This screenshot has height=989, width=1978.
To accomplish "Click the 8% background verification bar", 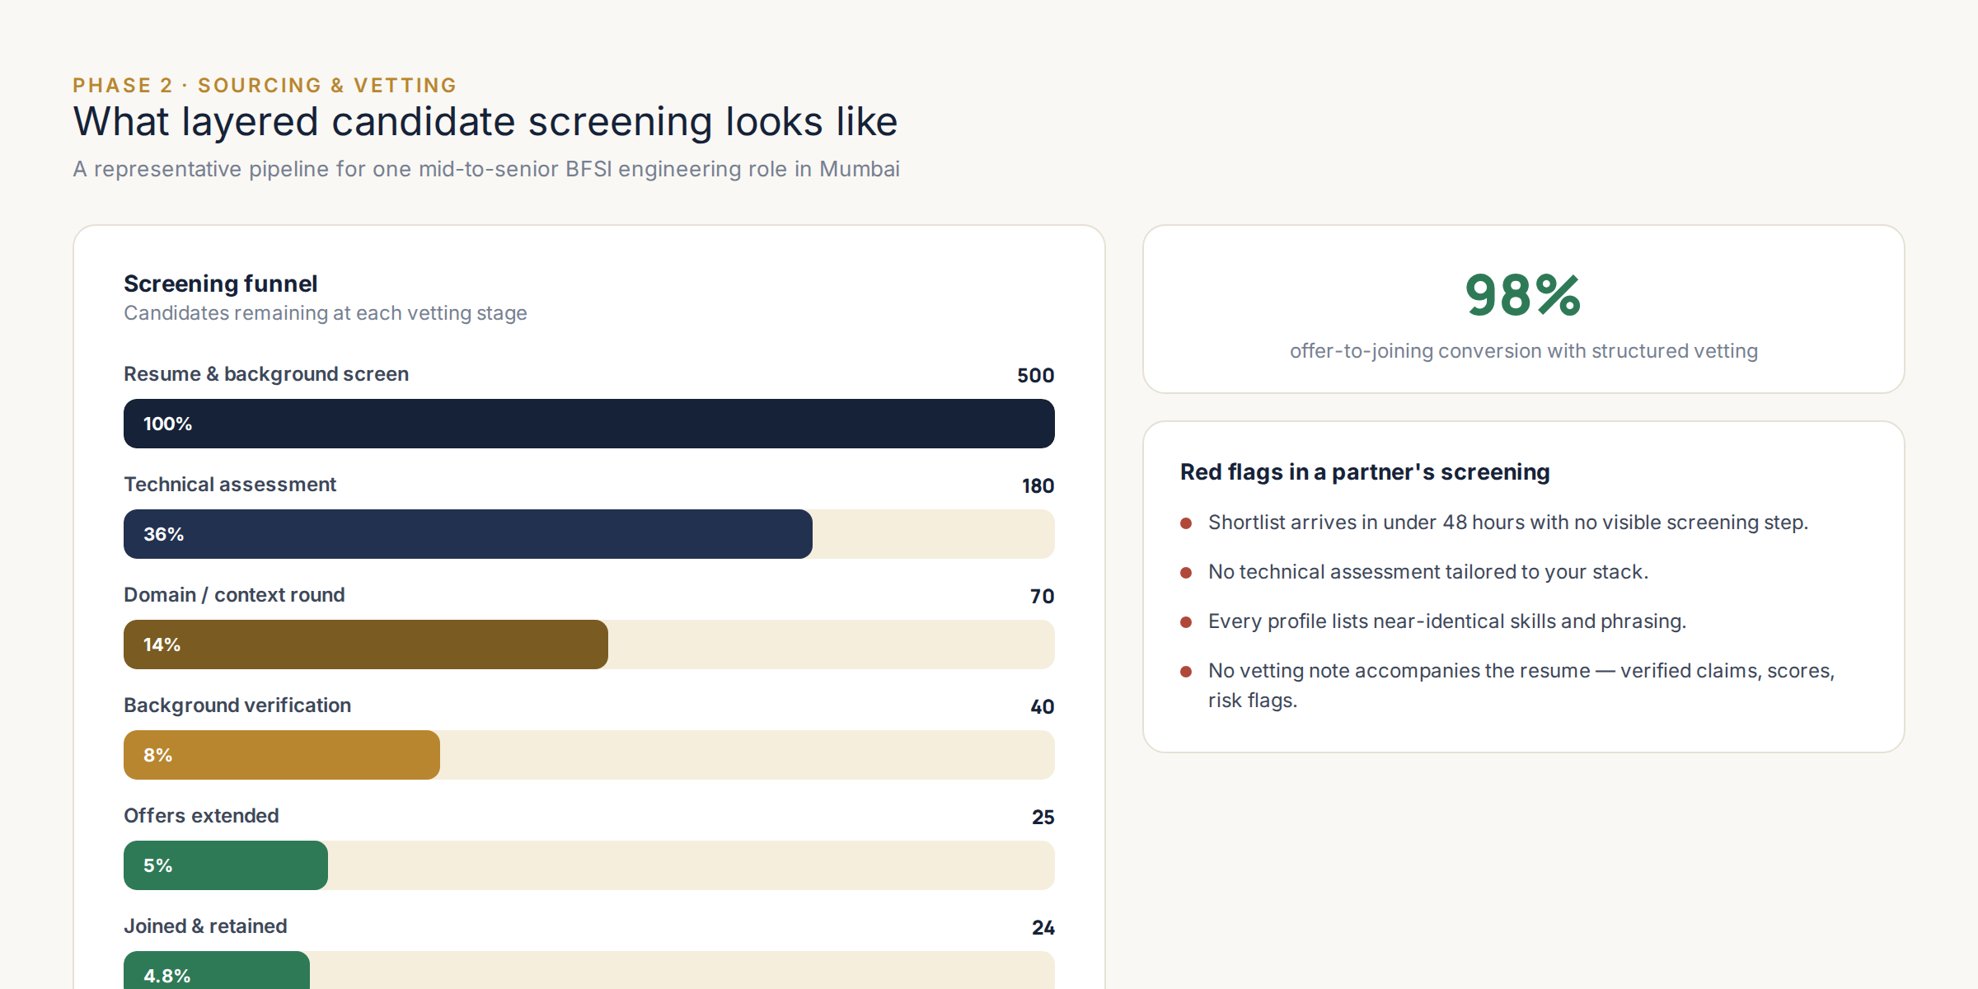I will point(282,755).
